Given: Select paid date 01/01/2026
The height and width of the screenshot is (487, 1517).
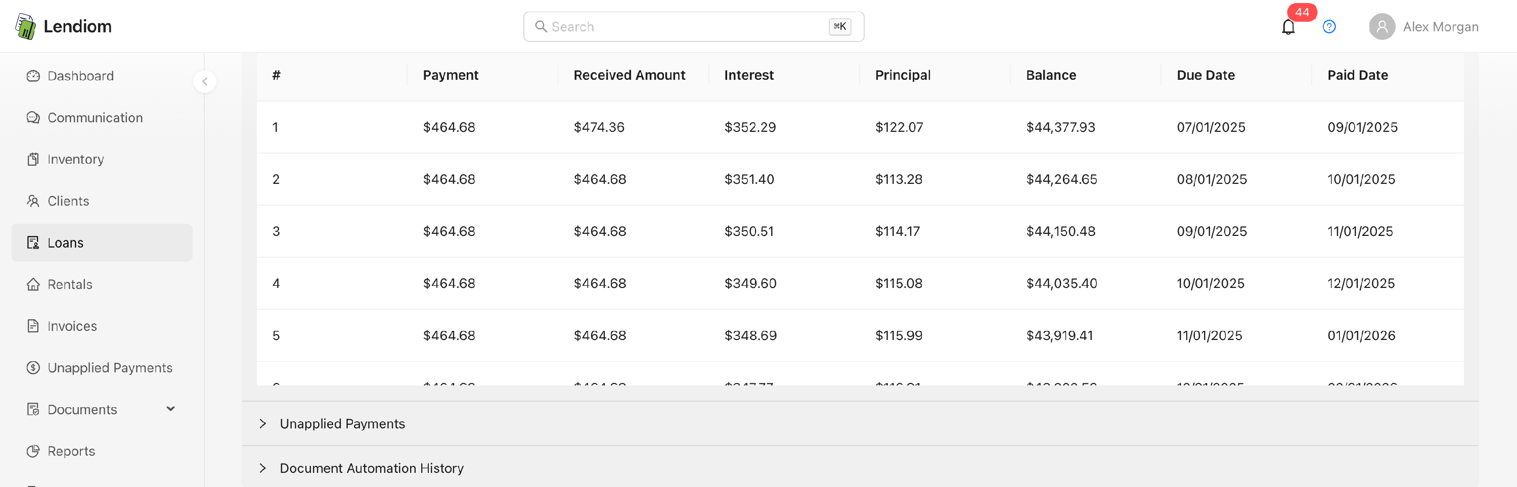Looking at the screenshot, I should point(1361,335).
